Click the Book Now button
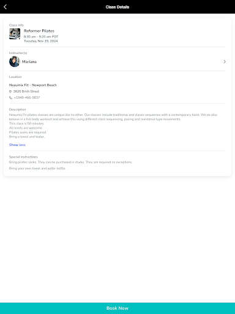The height and width of the screenshot is (314, 235). click(x=117, y=308)
